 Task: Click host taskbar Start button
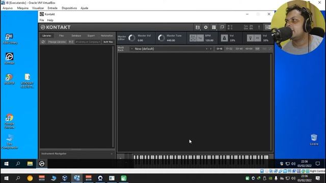coord(6,178)
